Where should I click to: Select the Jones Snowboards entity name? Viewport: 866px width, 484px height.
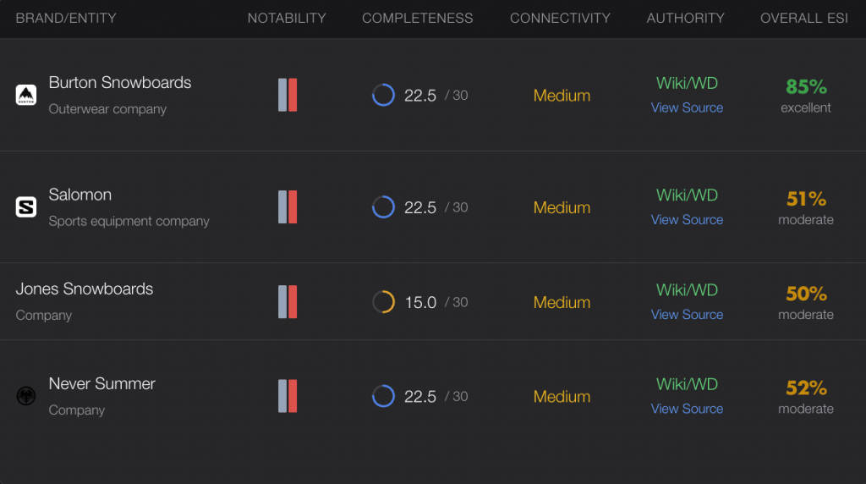(x=85, y=289)
